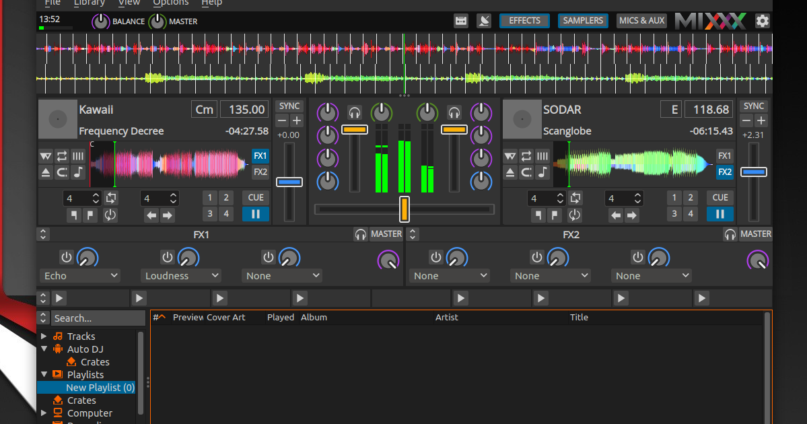Toggle repeat icon on the Kawaii deck
Image resolution: width=807 pixels, height=424 pixels.
point(62,156)
